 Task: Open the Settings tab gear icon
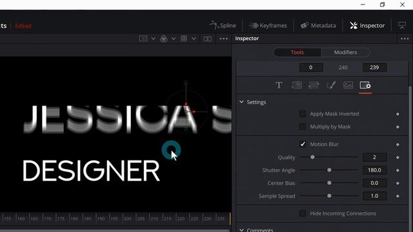pyautogui.click(x=365, y=85)
